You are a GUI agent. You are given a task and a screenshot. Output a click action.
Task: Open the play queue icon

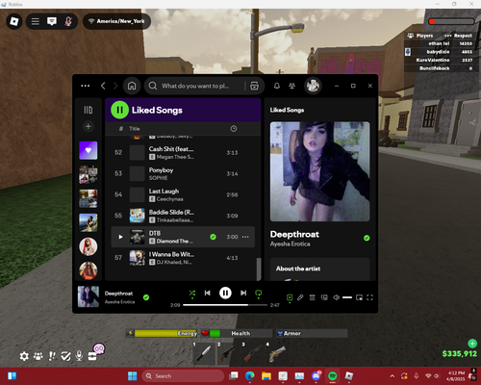pos(312,297)
